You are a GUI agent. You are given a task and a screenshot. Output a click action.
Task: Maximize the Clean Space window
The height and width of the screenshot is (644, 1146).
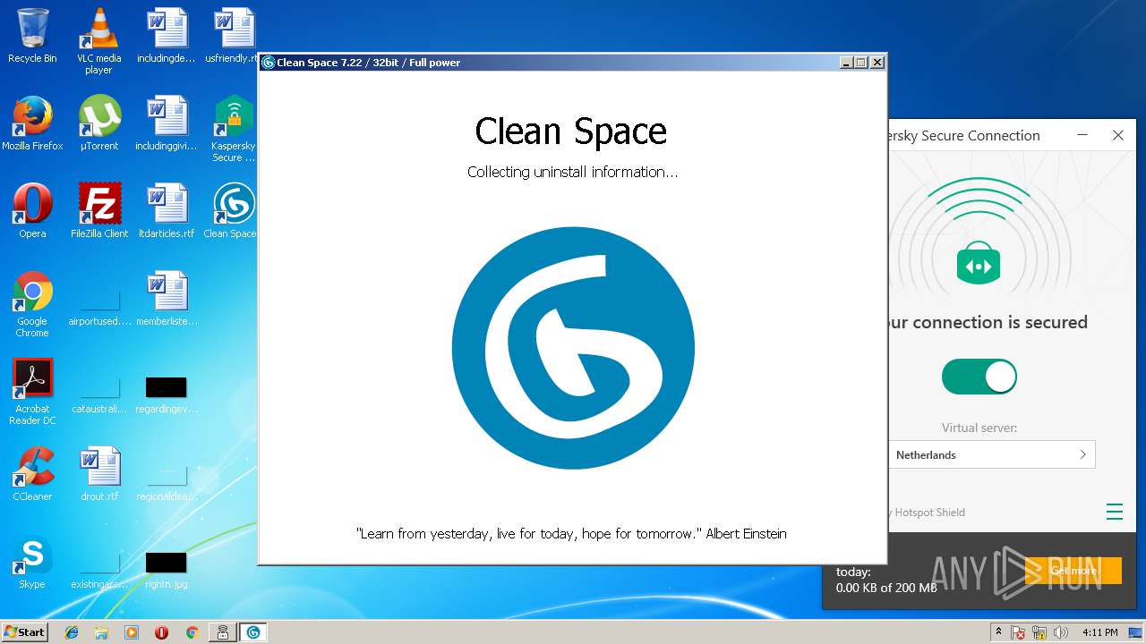[861, 63]
